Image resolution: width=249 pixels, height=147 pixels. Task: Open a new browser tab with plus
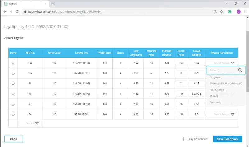(53, 4)
